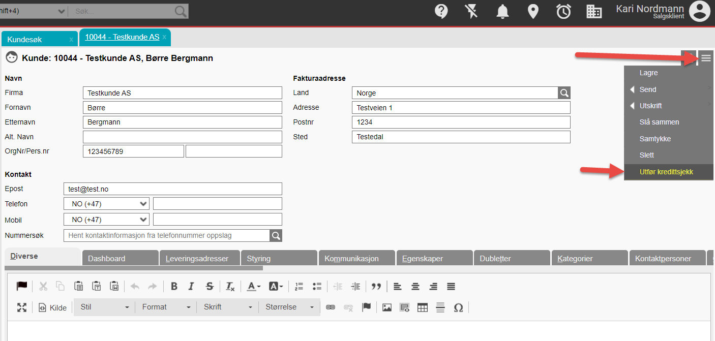Choose Lagre from the menu
This screenshot has width=715, height=341.
point(669,73)
